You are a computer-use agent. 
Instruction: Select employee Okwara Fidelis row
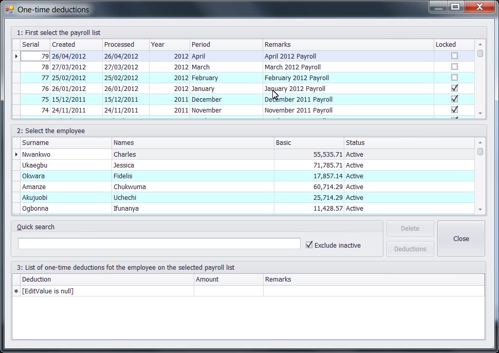click(154, 176)
